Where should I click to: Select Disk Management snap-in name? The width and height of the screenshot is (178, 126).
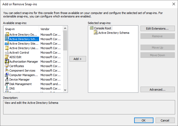[x=21, y=84]
